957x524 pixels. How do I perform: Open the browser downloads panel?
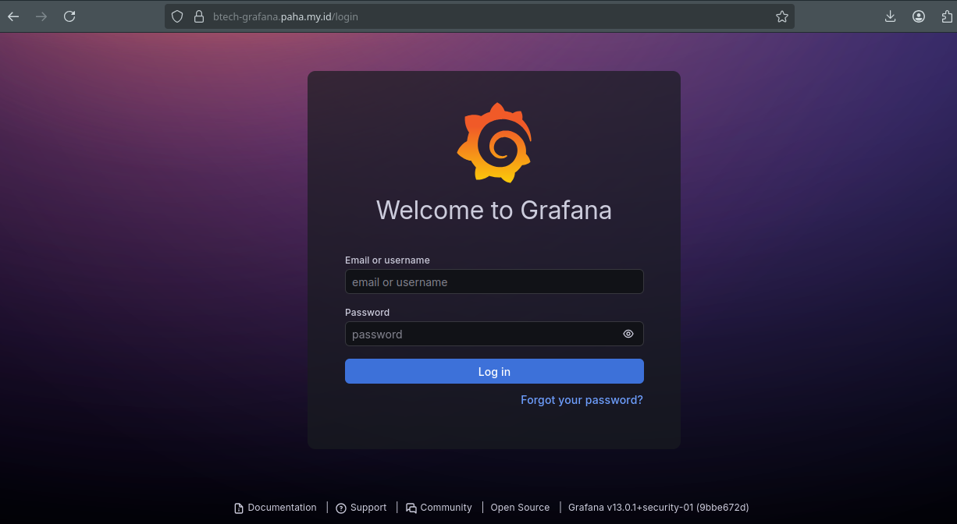click(891, 16)
